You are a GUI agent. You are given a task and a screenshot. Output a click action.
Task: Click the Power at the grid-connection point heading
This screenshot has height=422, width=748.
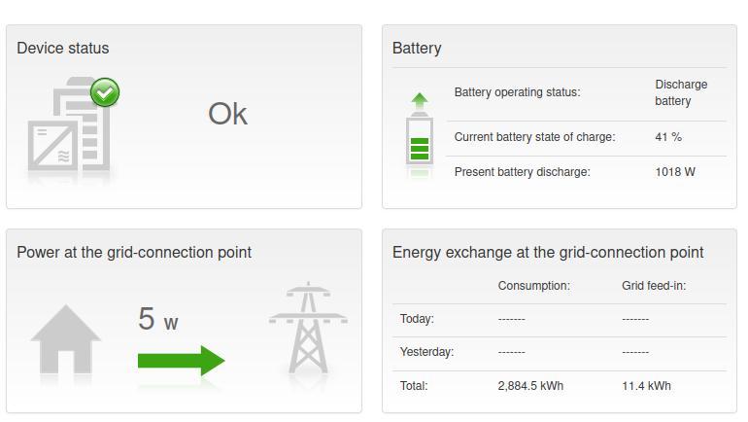pyautogui.click(x=134, y=252)
